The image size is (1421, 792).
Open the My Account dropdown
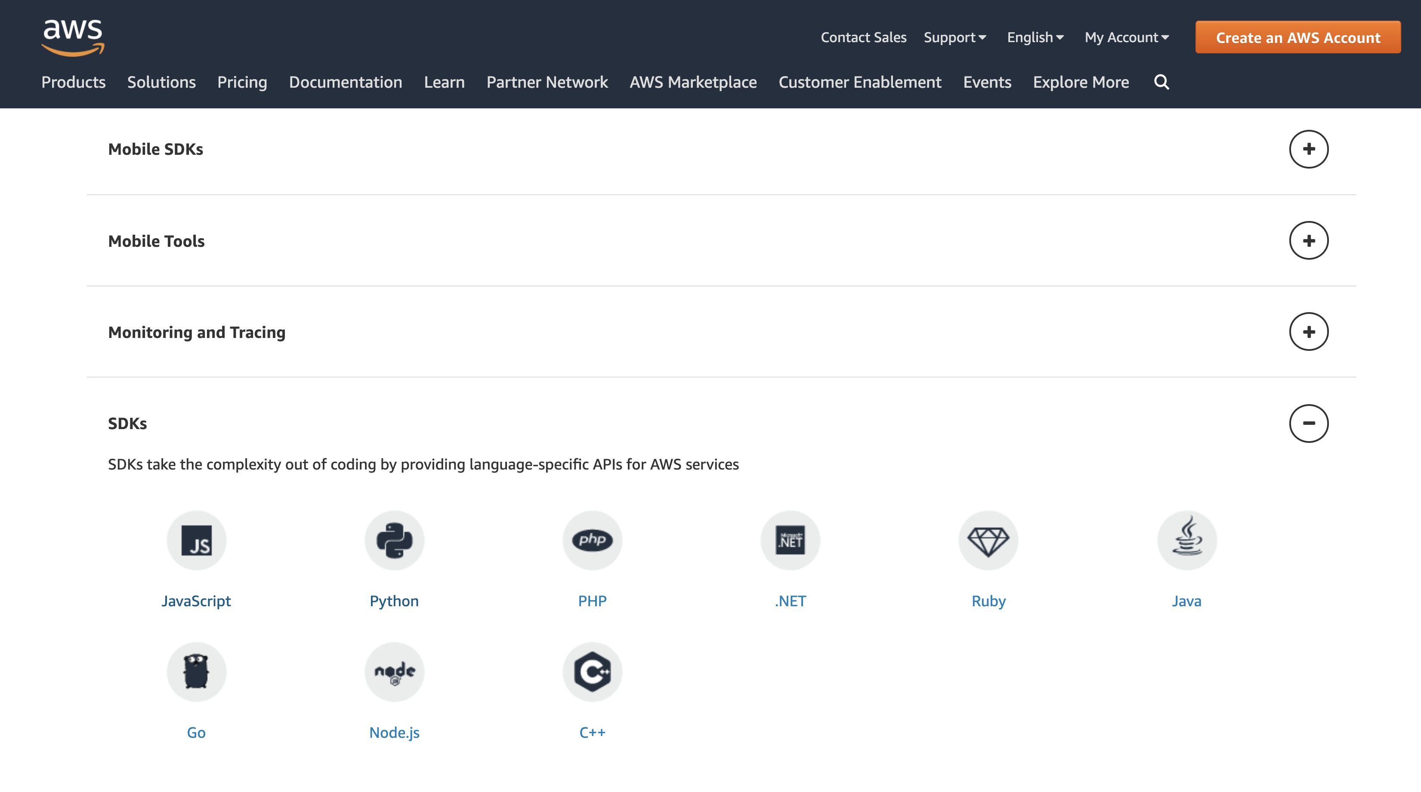tap(1127, 37)
